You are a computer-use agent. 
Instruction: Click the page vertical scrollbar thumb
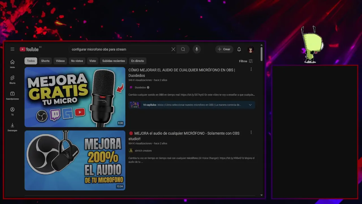tap(261, 54)
